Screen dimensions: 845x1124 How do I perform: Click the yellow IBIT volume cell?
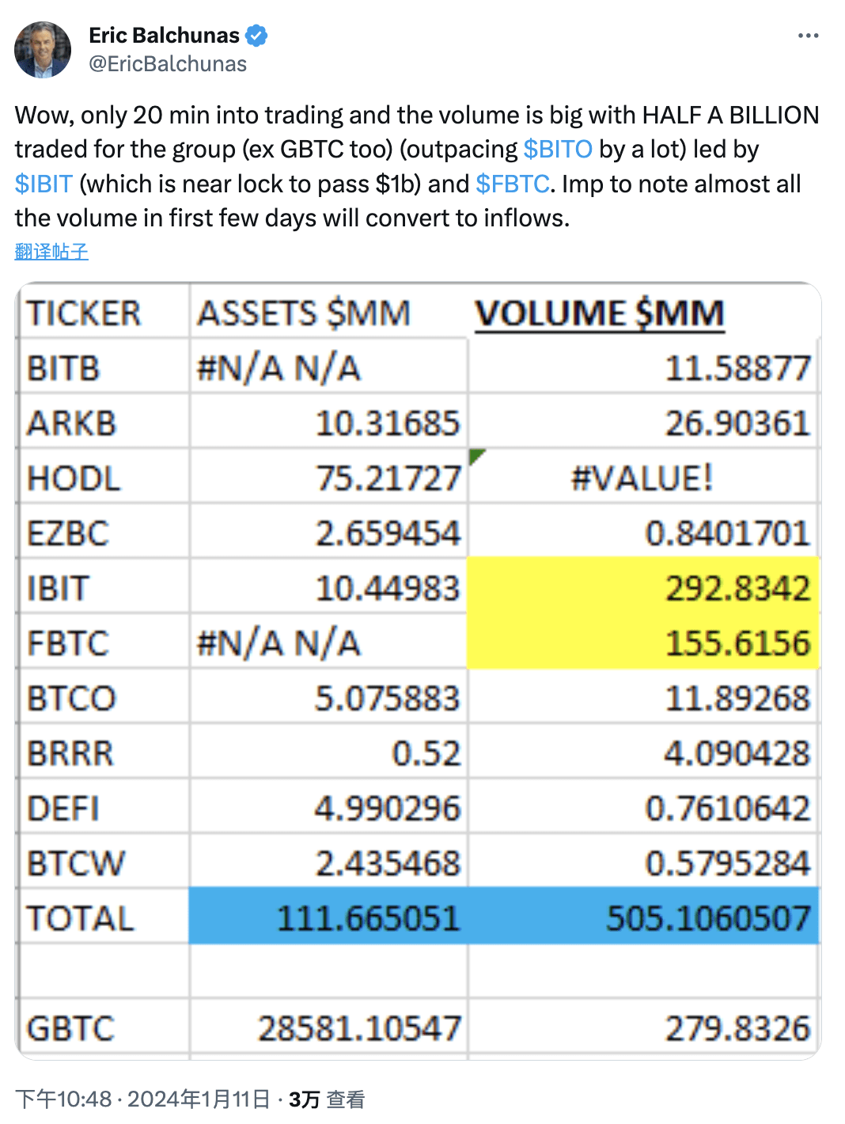[x=641, y=587]
